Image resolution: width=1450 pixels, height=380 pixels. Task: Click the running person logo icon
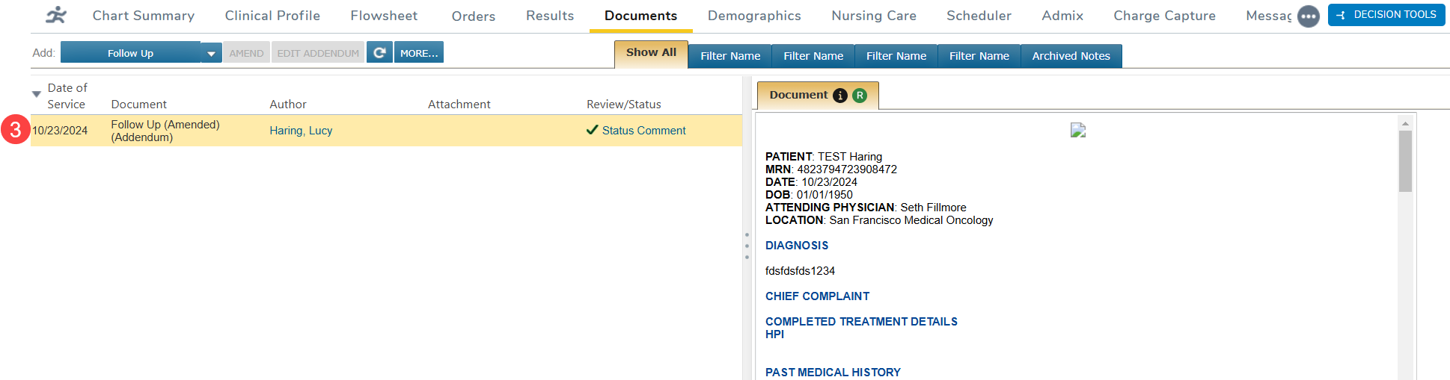[56, 15]
